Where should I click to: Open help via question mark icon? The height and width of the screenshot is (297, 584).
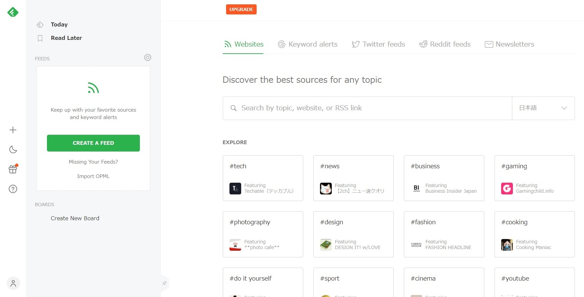click(13, 189)
